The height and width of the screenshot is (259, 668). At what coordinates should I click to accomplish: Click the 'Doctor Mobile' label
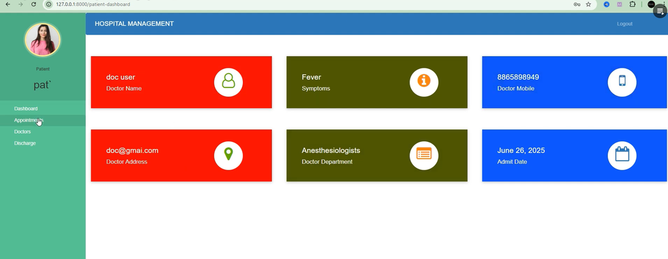[515, 89]
